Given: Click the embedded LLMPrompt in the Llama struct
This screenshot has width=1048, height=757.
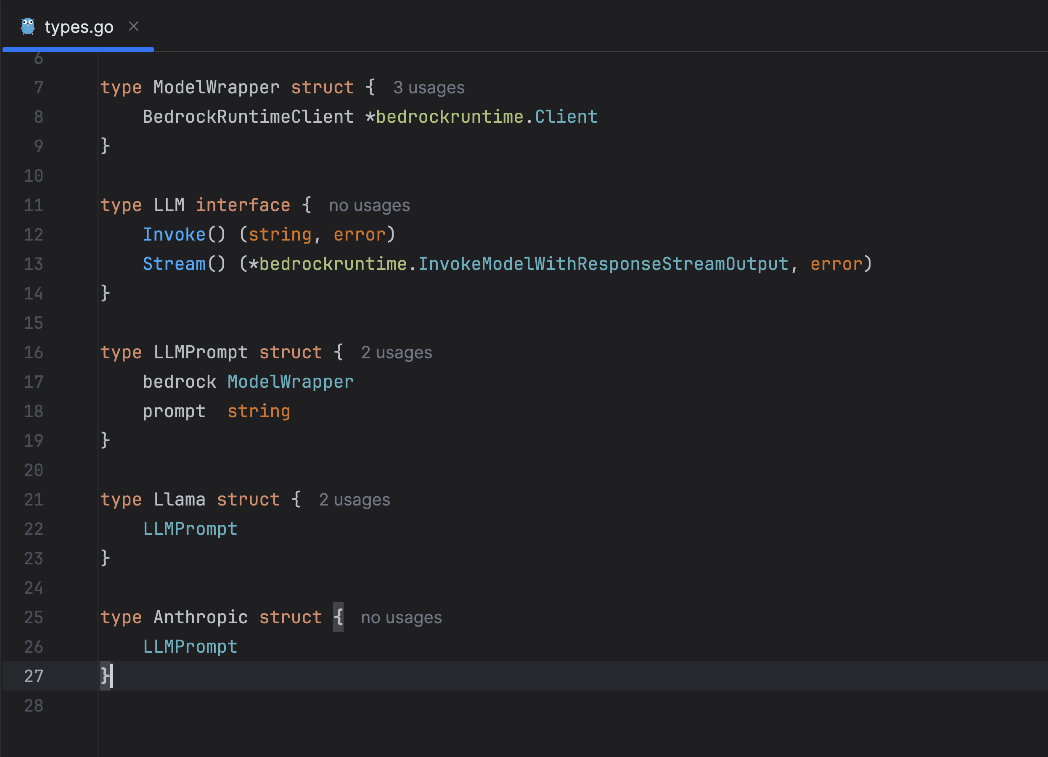Looking at the screenshot, I should click(190, 529).
